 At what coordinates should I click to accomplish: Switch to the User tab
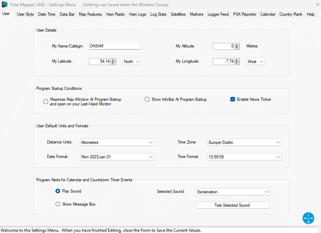pyautogui.click(x=6, y=14)
